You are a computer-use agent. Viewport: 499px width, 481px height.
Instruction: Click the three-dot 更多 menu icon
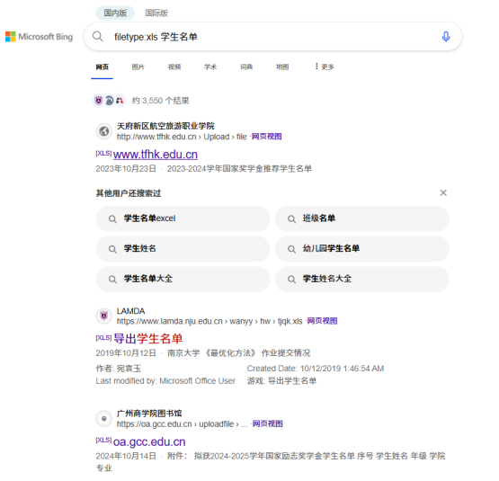[316, 67]
